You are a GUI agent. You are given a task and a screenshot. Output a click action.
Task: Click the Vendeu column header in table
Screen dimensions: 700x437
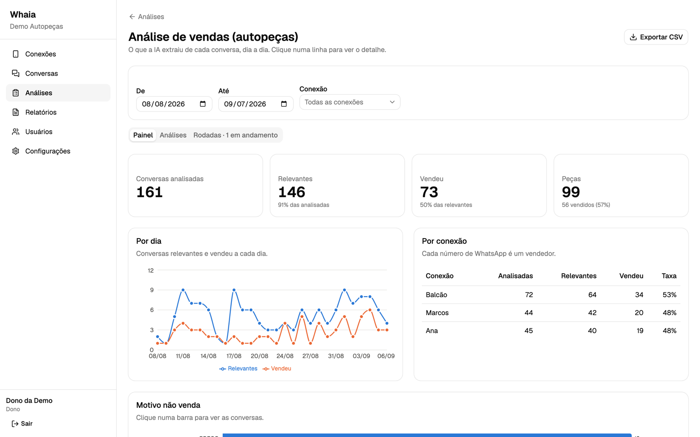tap(631, 276)
